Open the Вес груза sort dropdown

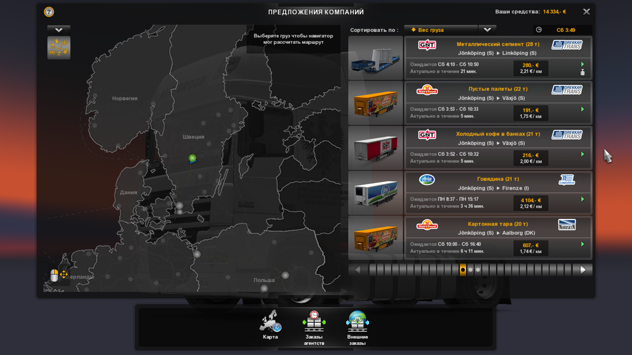coord(441,30)
